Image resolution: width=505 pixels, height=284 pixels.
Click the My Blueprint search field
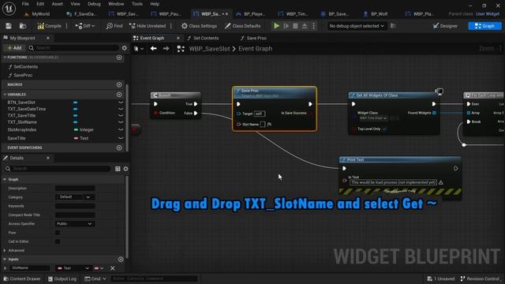tap(73, 47)
